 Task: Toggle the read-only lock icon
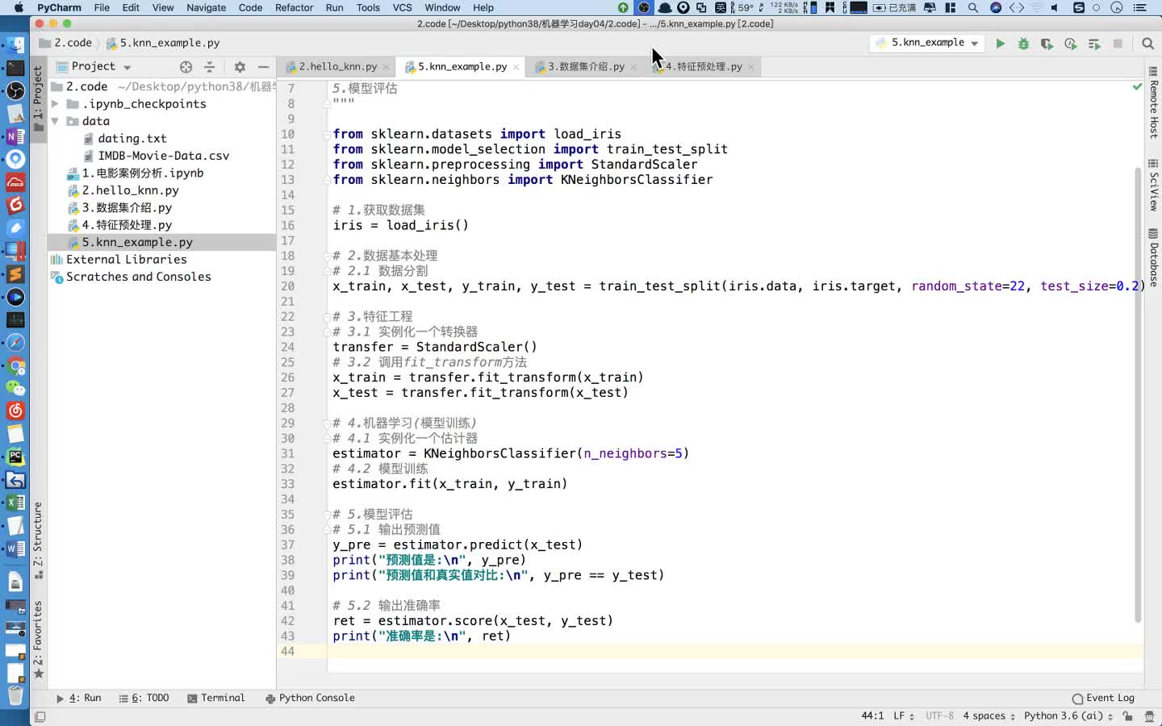pos(1127,716)
